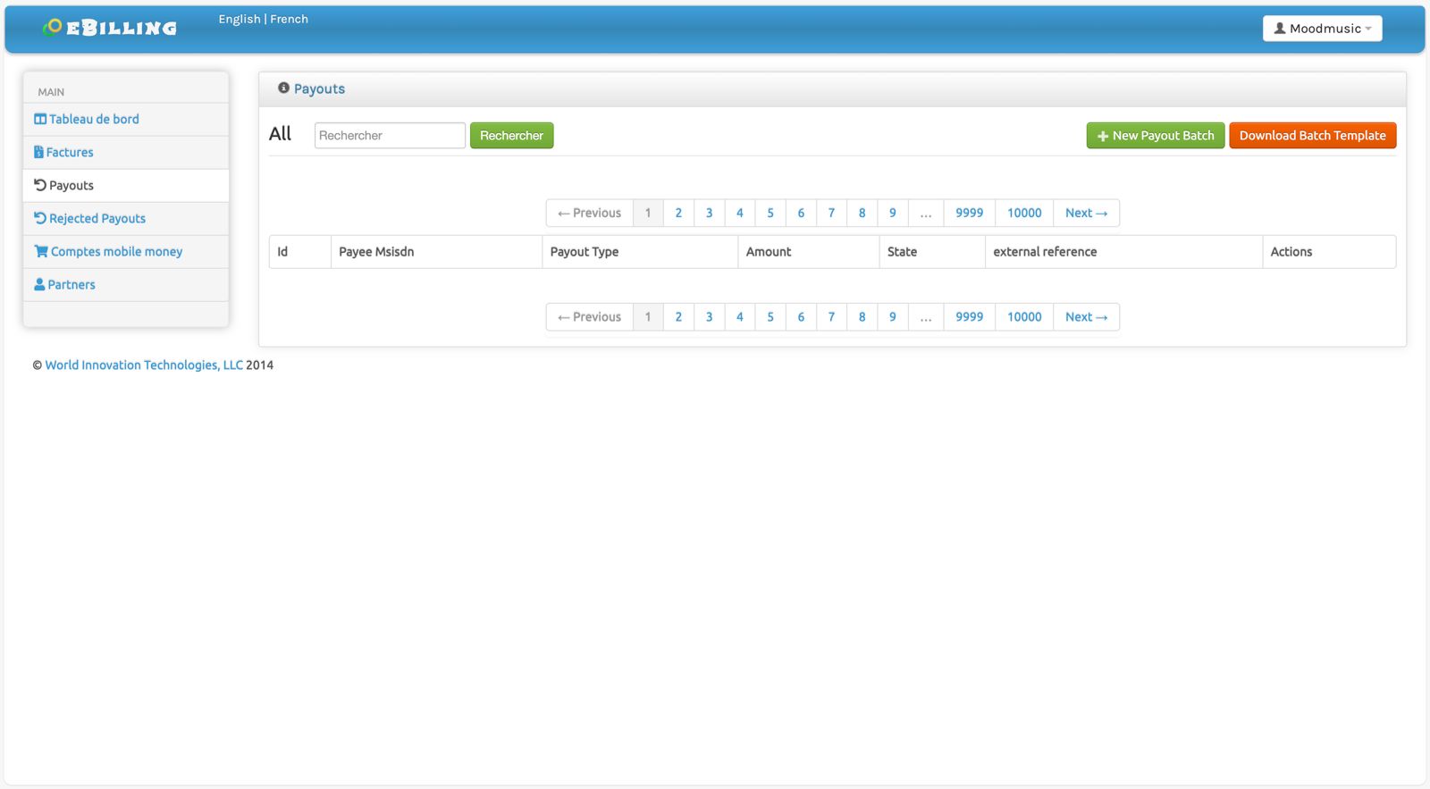Go to page 9 in top pagination
This screenshot has width=1430, height=789.
pyautogui.click(x=893, y=213)
